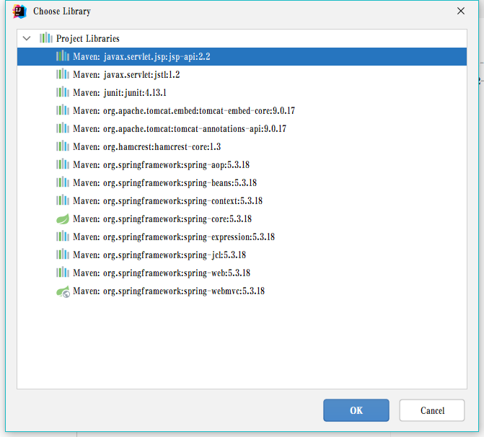This screenshot has height=437, width=484.
Task: Click the library icon beside jsp-api:2.2
Action: click(x=63, y=56)
